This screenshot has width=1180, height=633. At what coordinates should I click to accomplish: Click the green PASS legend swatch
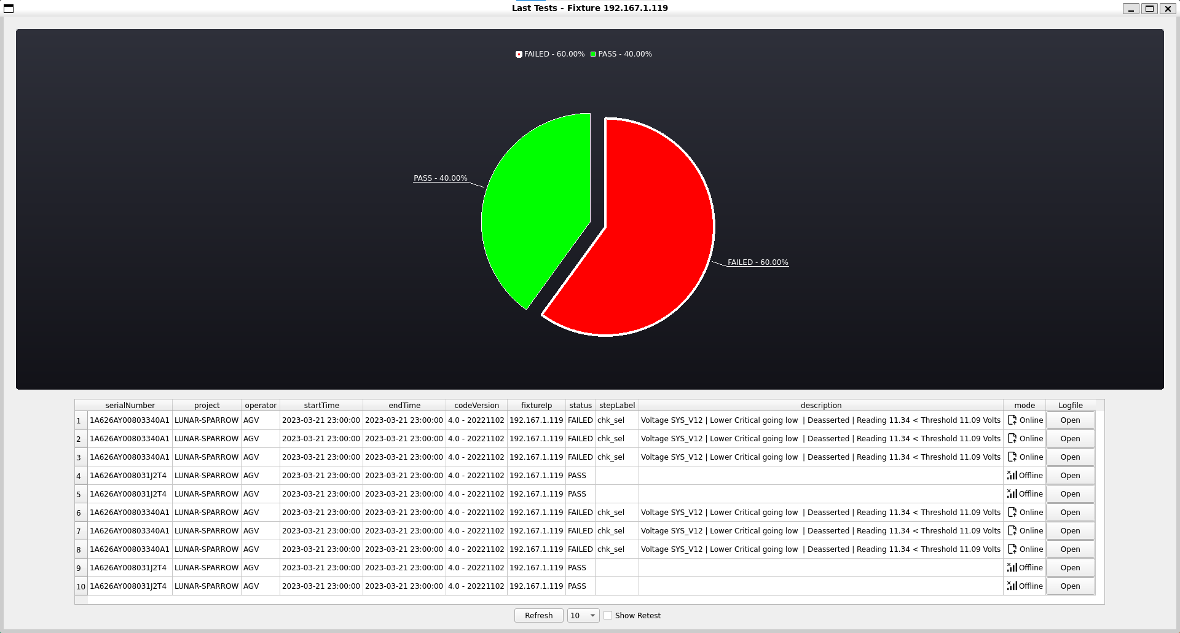(x=593, y=55)
